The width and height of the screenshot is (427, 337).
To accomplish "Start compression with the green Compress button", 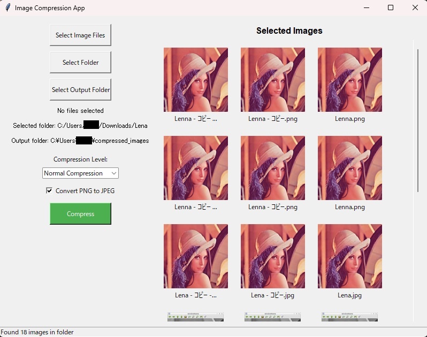I will (x=80, y=213).
